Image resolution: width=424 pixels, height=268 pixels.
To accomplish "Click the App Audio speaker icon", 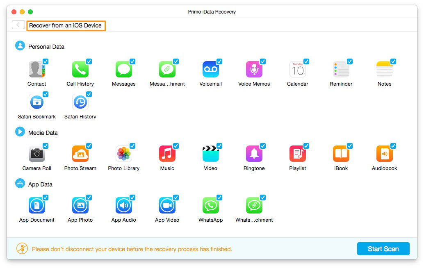I will tap(124, 205).
